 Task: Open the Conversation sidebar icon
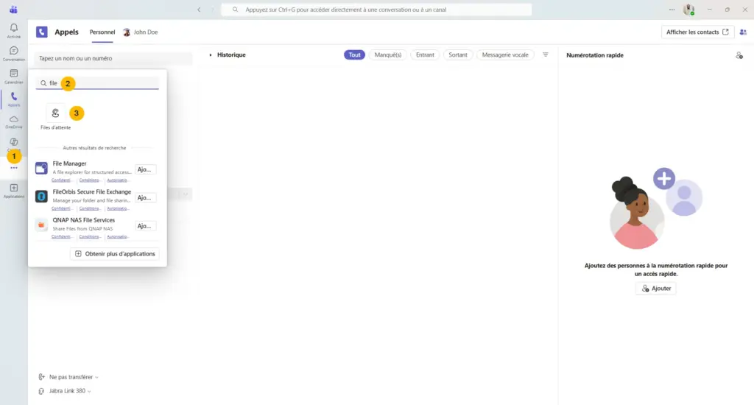coord(13,52)
